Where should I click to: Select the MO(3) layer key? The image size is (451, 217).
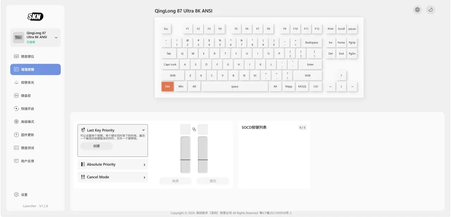pyautogui.click(x=302, y=86)
